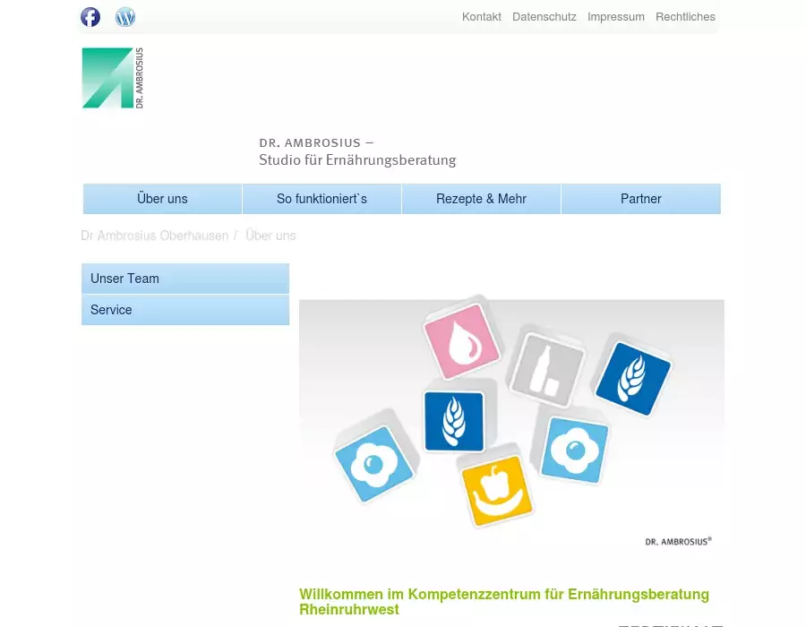Image resolution: width=806 pixels, height=627 pixels.
Task: Open the Datenschutz page link
Action: [x=544, y=17]
